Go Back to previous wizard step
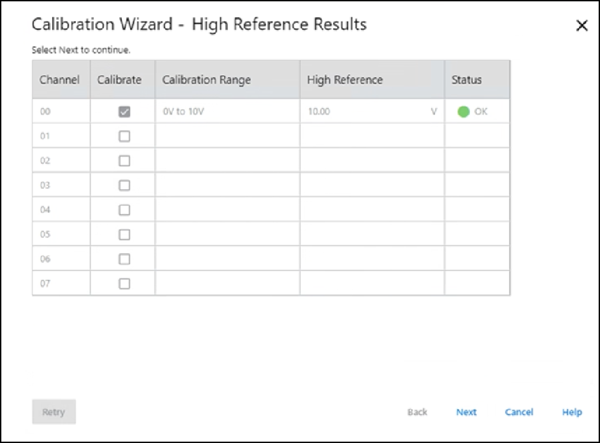This screenshot has height=443, width=600. point(417,412)
